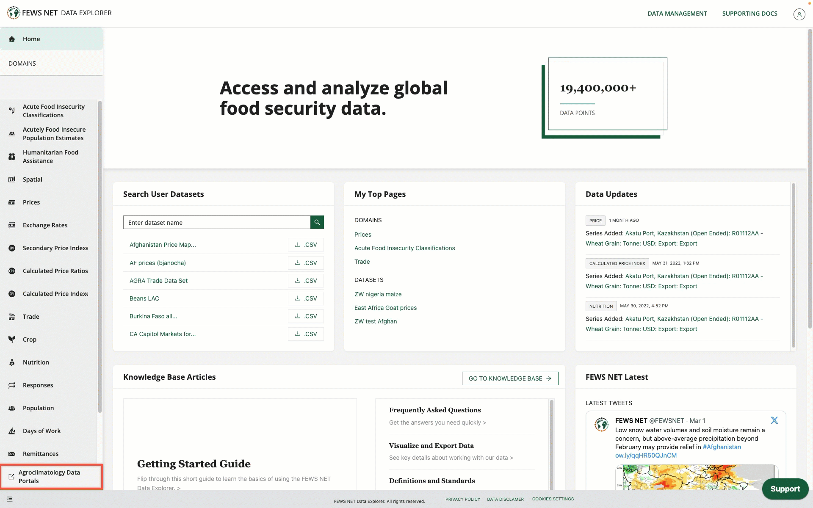This screenshot has width=813, height=508.
Task: Select the Nutrition domain icon
Action: [x=12, y=362]
